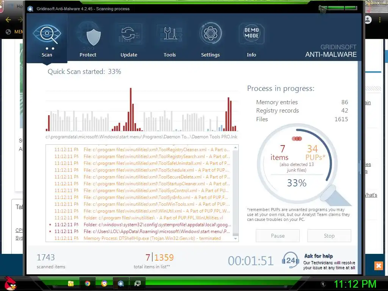Click the browser back arrow behind window
The width and height of the screenshot is (388, 291).
8,20
